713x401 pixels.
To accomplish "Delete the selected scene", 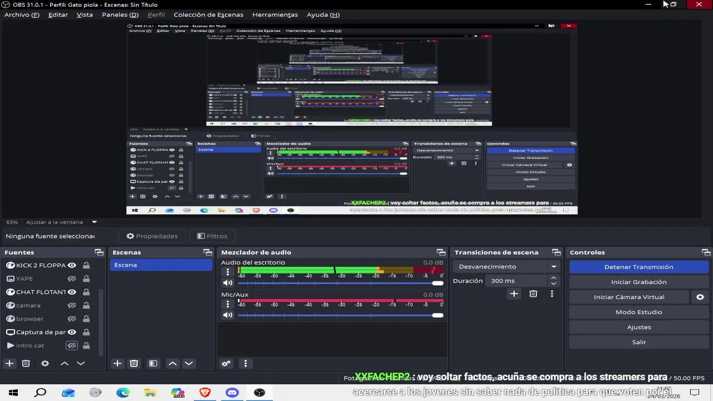I will click(x=134, y=363).
